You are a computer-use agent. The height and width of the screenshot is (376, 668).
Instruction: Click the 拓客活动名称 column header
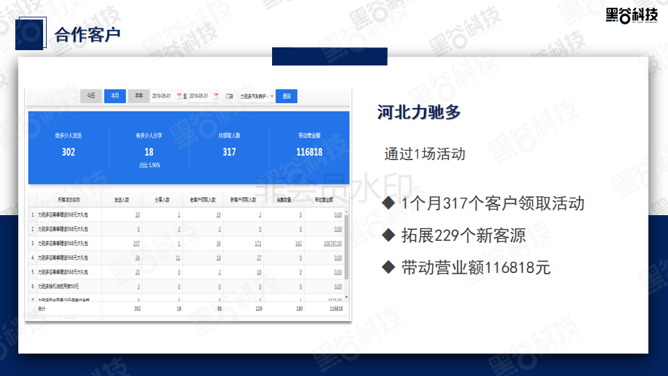point(69,200)
